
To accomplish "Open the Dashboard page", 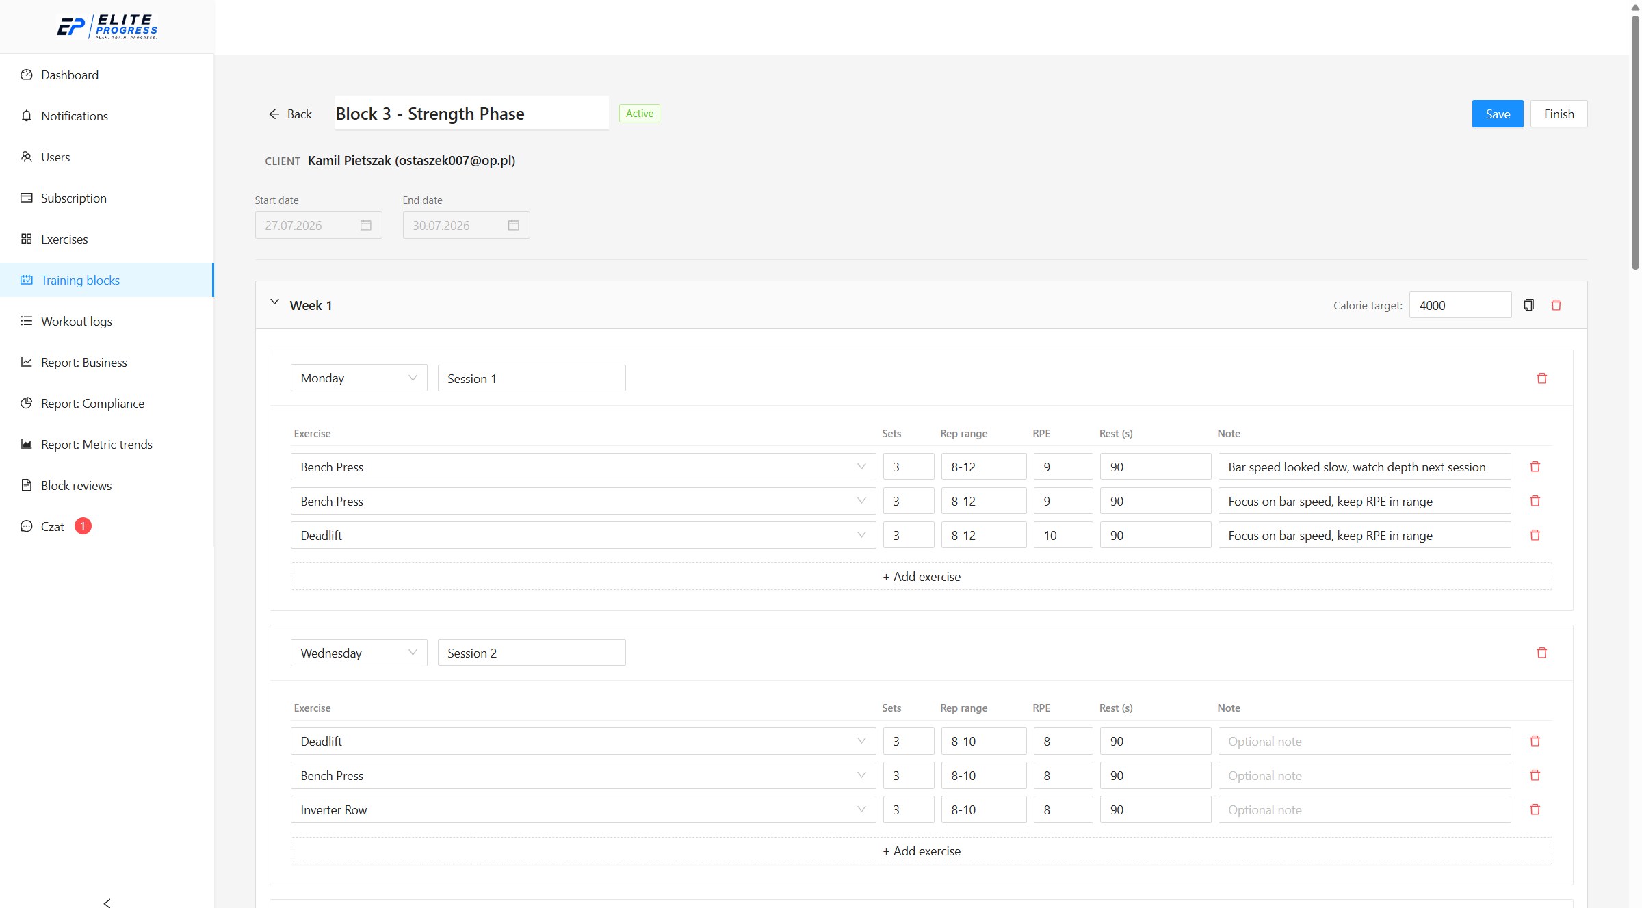I will coord(107,75).
